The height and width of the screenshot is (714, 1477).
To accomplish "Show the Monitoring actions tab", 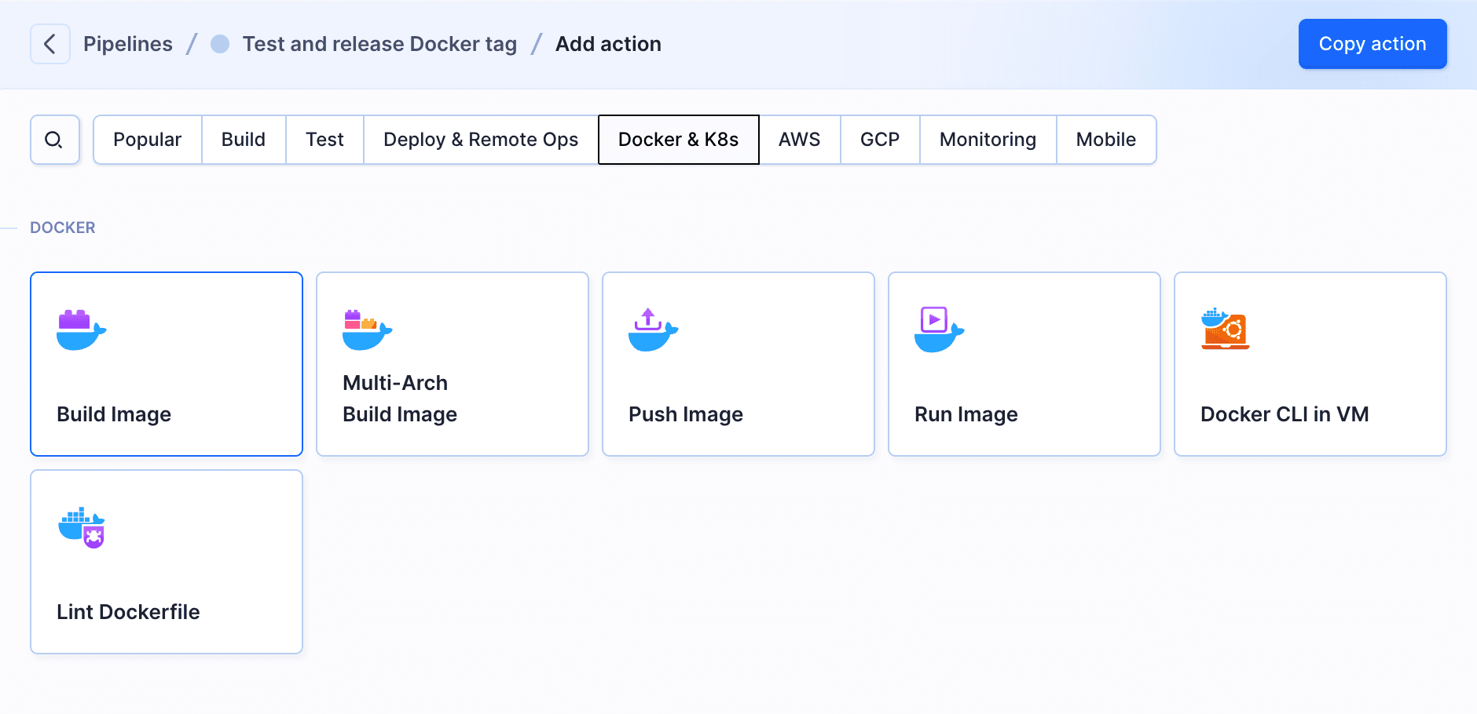I will point(988,140).
